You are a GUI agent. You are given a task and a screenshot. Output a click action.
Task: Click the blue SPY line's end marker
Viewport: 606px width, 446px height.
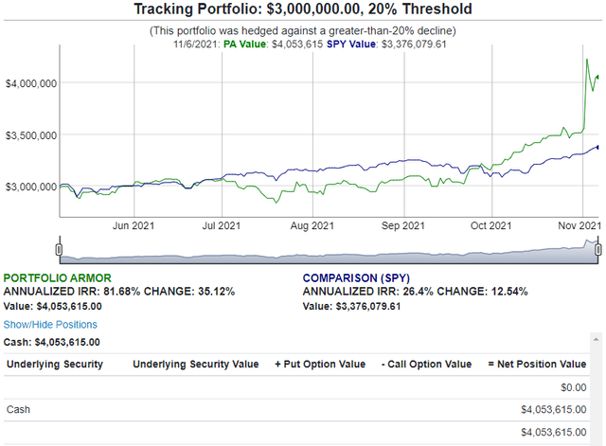click(597, 147)
